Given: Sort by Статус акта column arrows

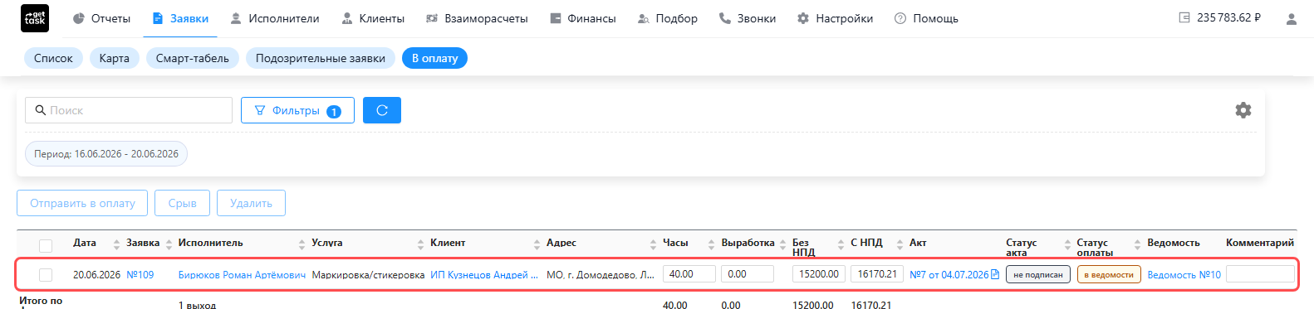Looking at the screenshot, I should (1067, 244).
